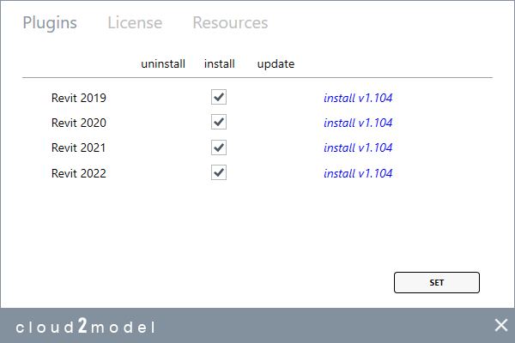Toggle install checkbox for Revit 2020
Screen dimensions: 515x343
(x=219, y=122)
